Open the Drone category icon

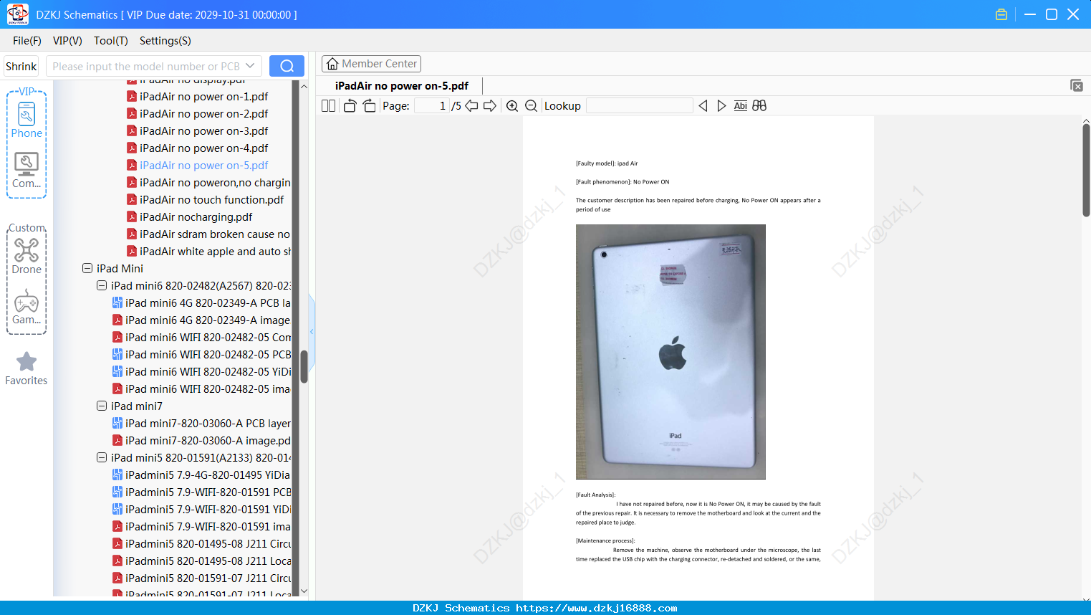click(27, 257)
